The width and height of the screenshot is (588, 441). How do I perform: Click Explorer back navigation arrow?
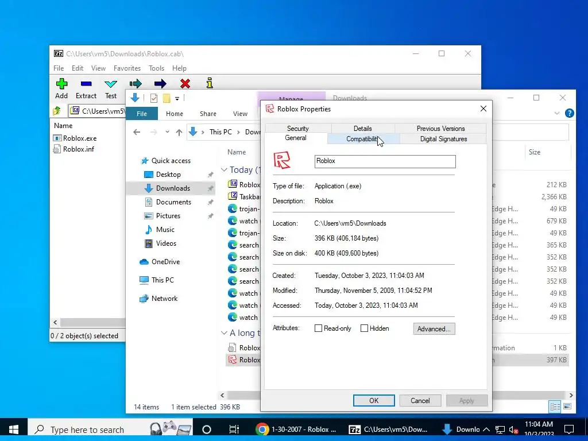(x=137, y=132)
